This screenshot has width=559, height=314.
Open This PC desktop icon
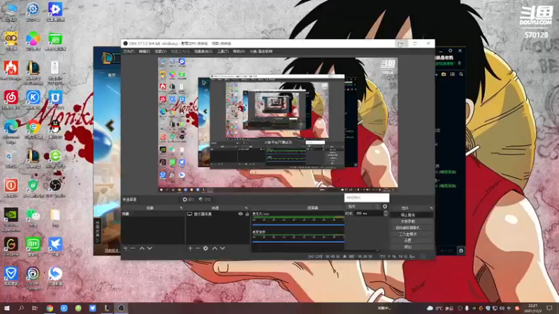[10, 12]
